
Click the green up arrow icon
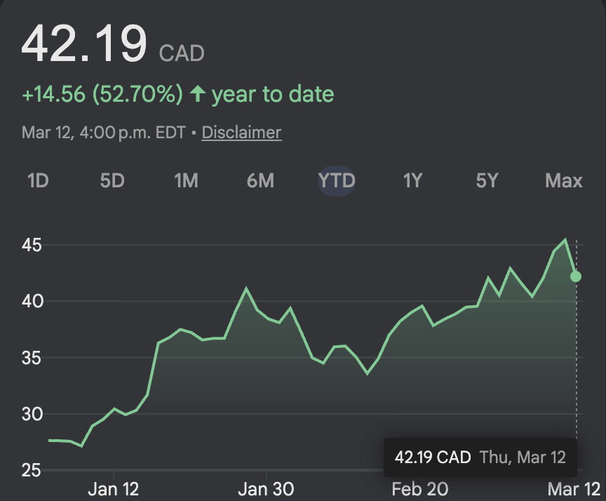pos(198,94)
